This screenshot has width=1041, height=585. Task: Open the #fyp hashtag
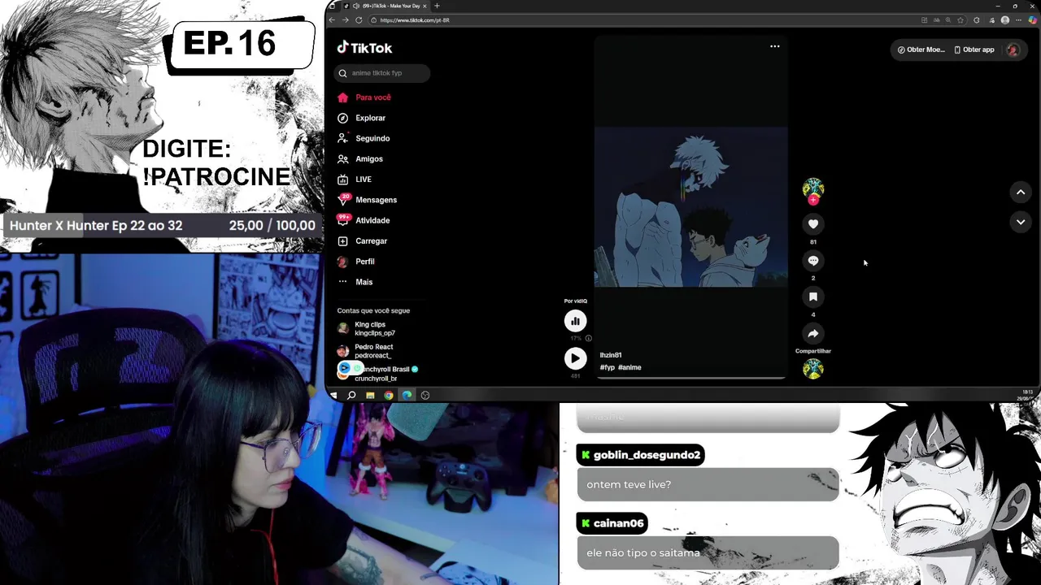pos(607,367)
